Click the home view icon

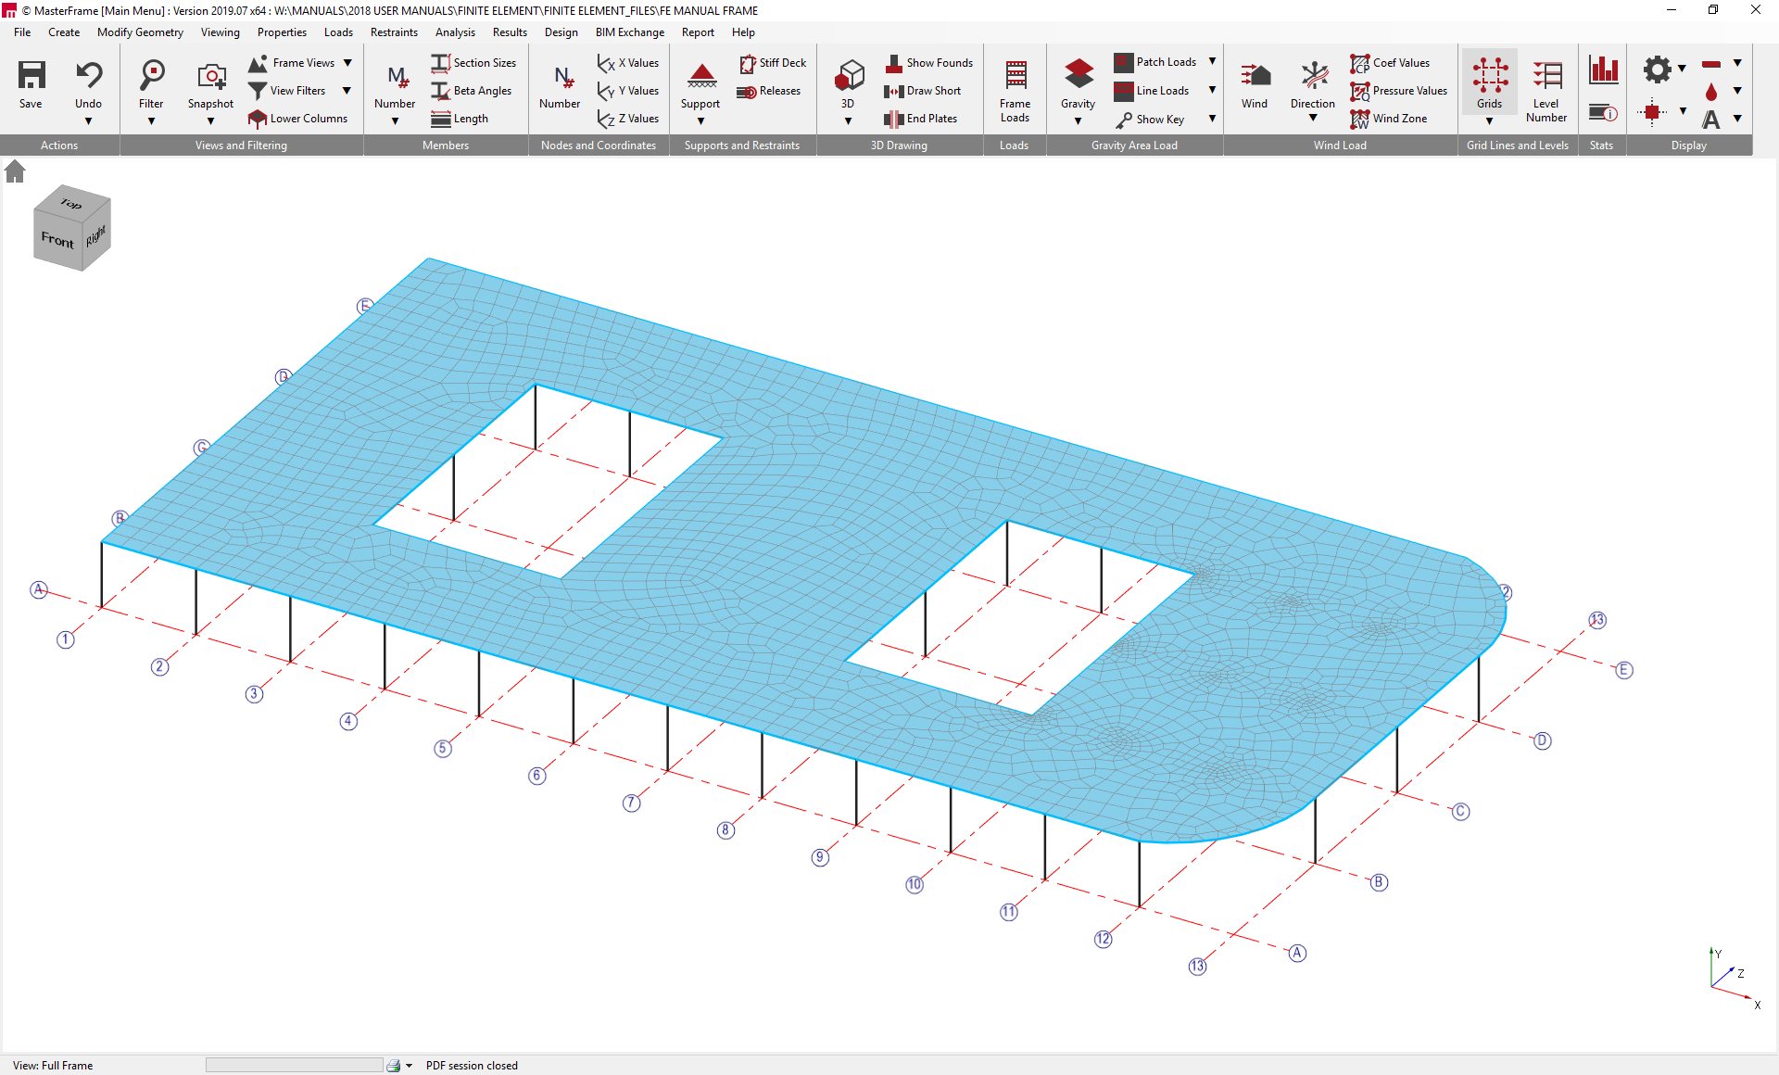point(15,171)
